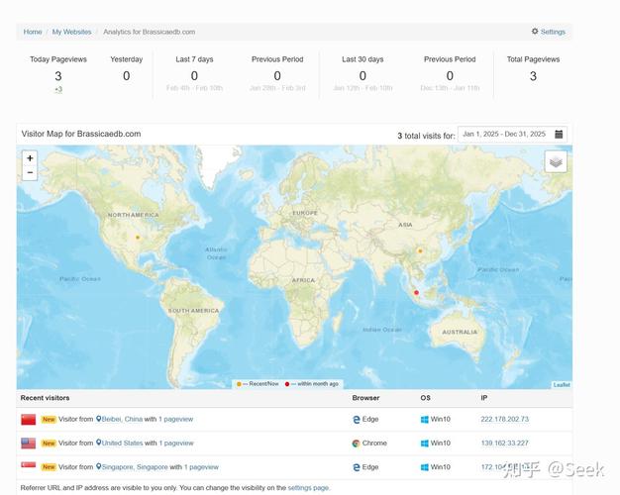Open IP address 222.178.202.73
Image resolution: width=620 pixels, height=495 pixels.
pos(504,420)
